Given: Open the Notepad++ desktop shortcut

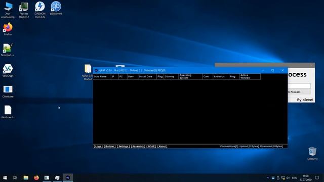Looking at the screenshot, I should coord(8,50).
